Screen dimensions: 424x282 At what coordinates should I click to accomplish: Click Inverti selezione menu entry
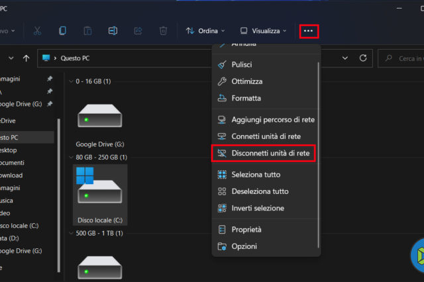pos(258,208)
